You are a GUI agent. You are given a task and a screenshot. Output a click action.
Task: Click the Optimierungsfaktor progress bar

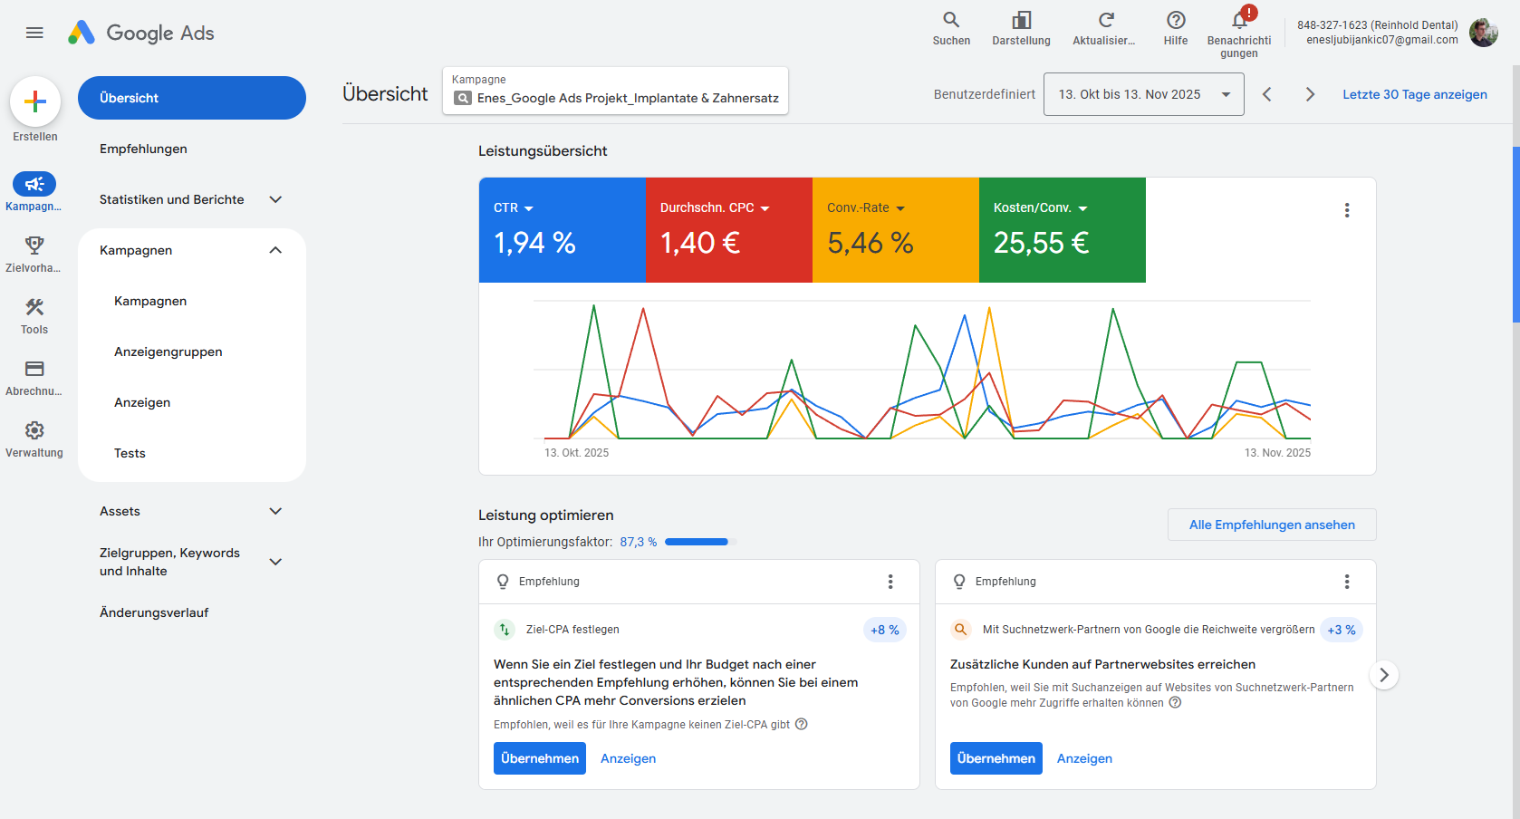[697, 542]
